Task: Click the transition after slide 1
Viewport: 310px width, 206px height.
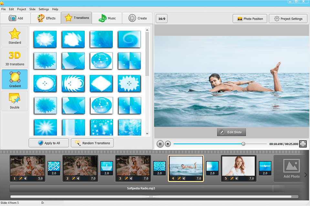Action: (54, 168)
